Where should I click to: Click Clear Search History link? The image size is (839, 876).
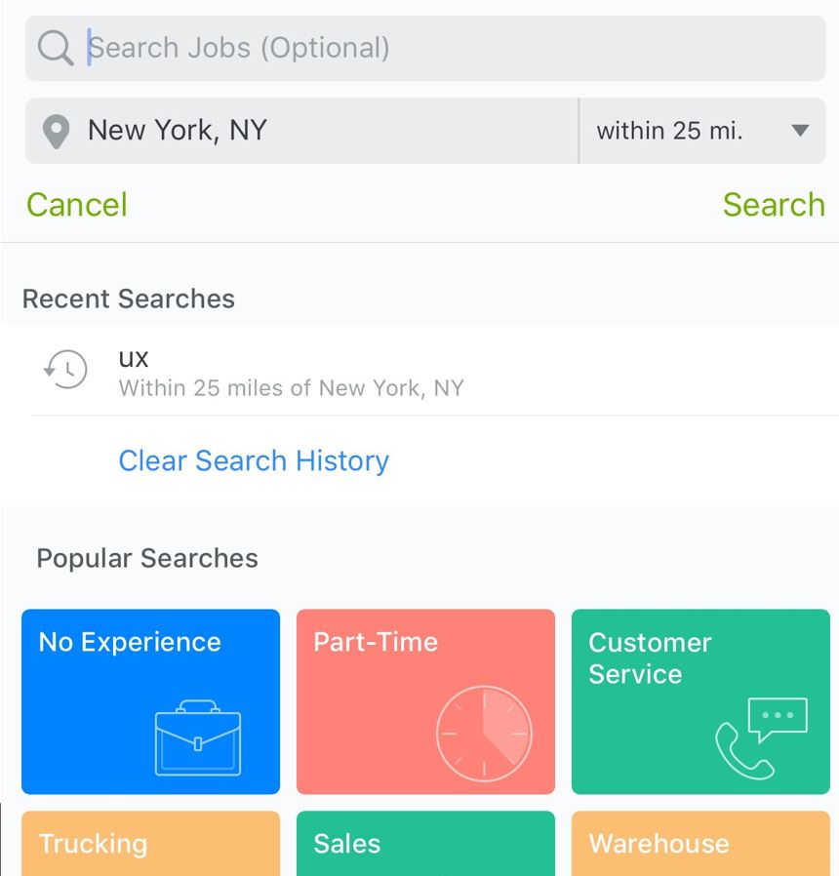[254, 460]
